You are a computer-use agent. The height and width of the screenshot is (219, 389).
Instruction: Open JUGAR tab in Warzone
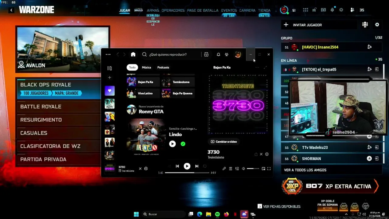pos(125,10)
